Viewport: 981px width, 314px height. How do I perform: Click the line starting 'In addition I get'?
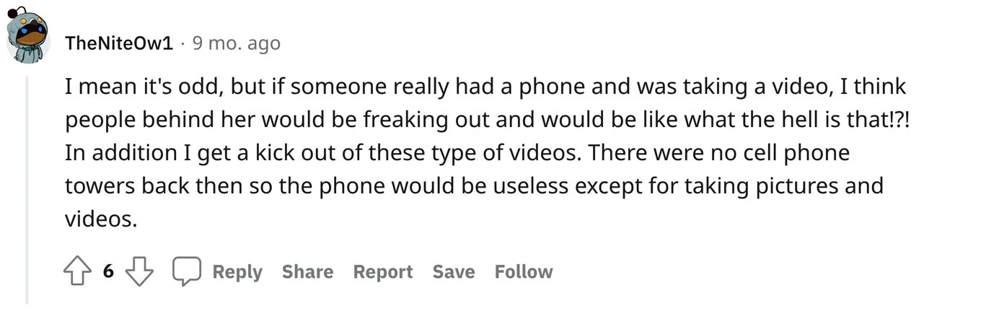pos(457,154)
